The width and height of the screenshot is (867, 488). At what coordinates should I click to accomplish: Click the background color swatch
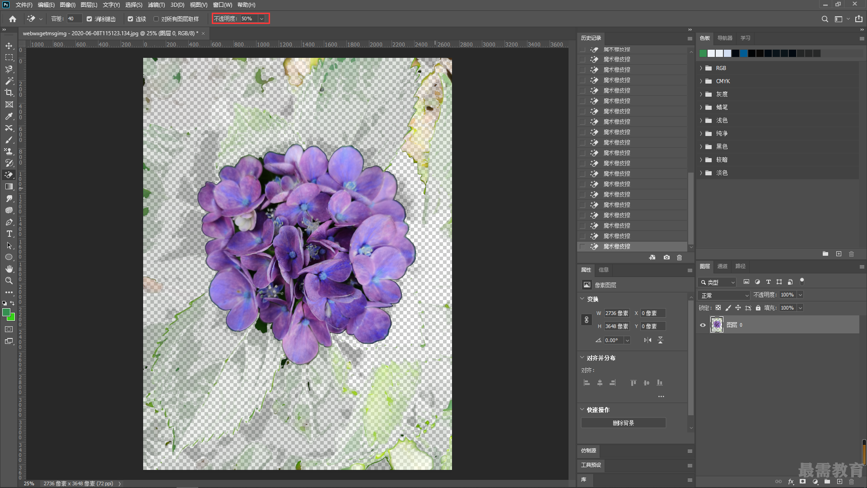click(12, 318)
